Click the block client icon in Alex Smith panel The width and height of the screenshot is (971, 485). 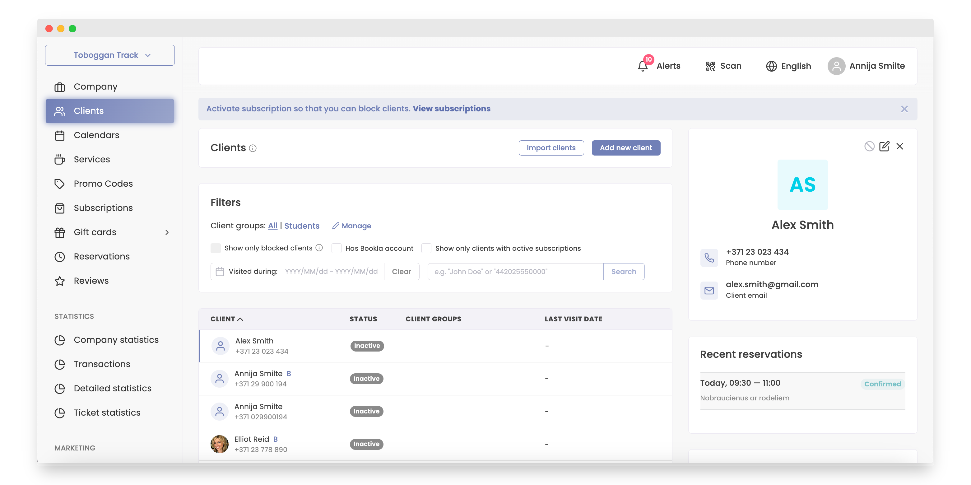click(x=869, y=146)
